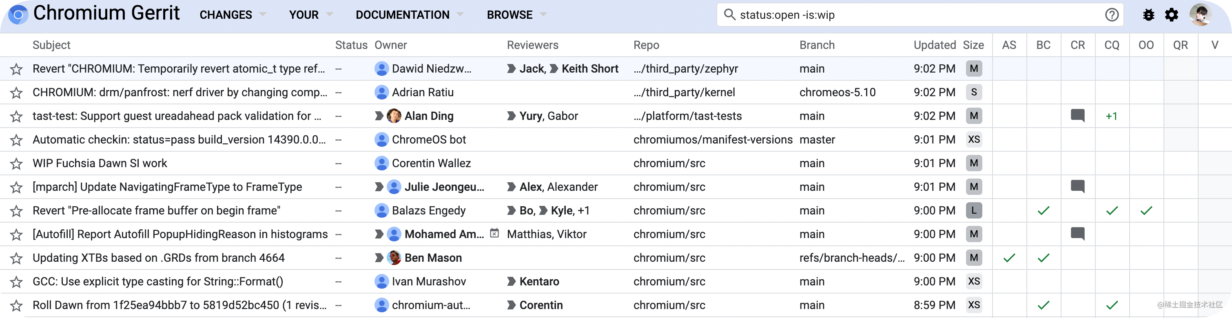Open change 'WIP Fuchsia Dawn SI work'
Viewport: 1232px width, 318px height.
(100, 163)
